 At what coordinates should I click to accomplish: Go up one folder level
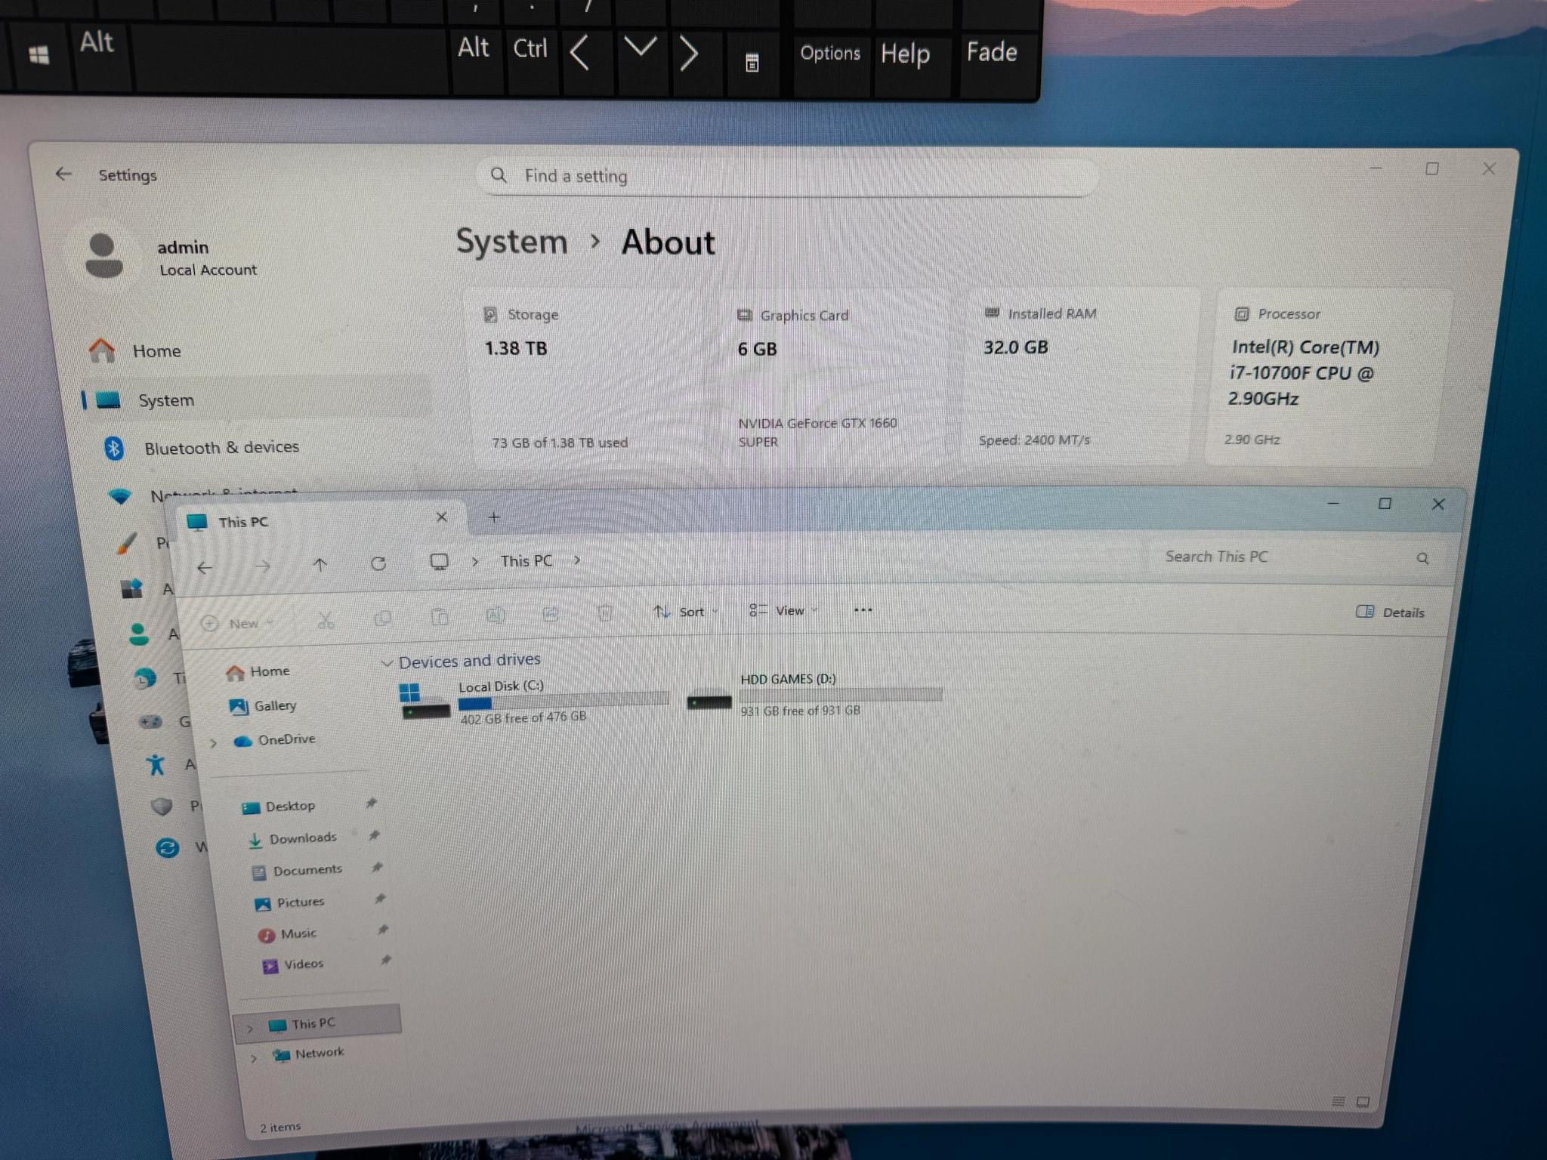pos(320,564)
